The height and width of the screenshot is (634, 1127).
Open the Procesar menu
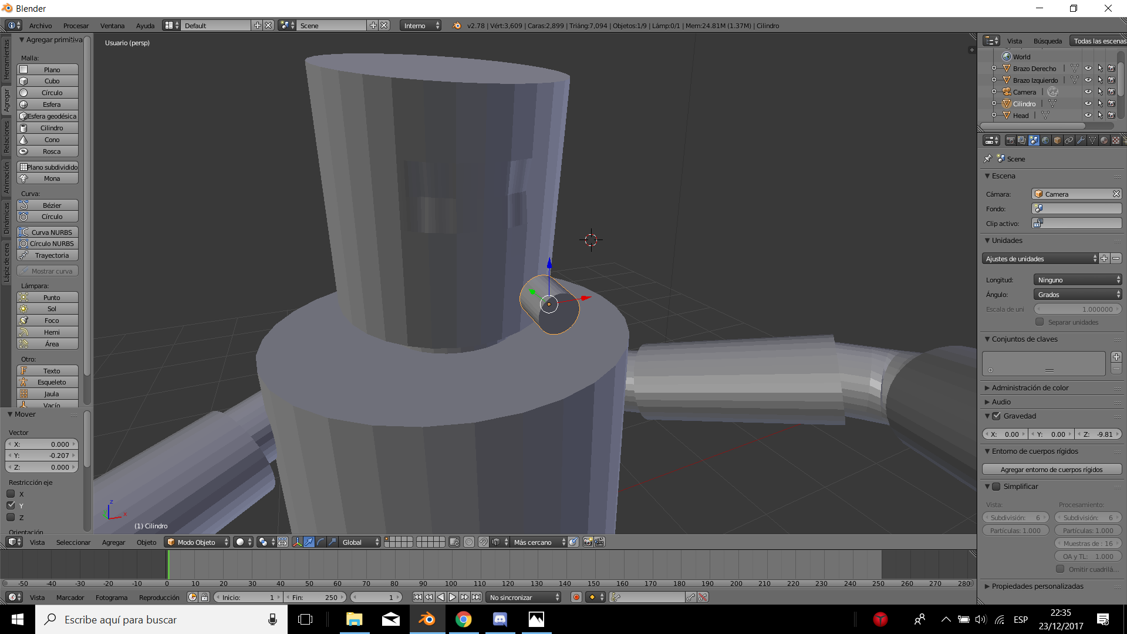76,25
